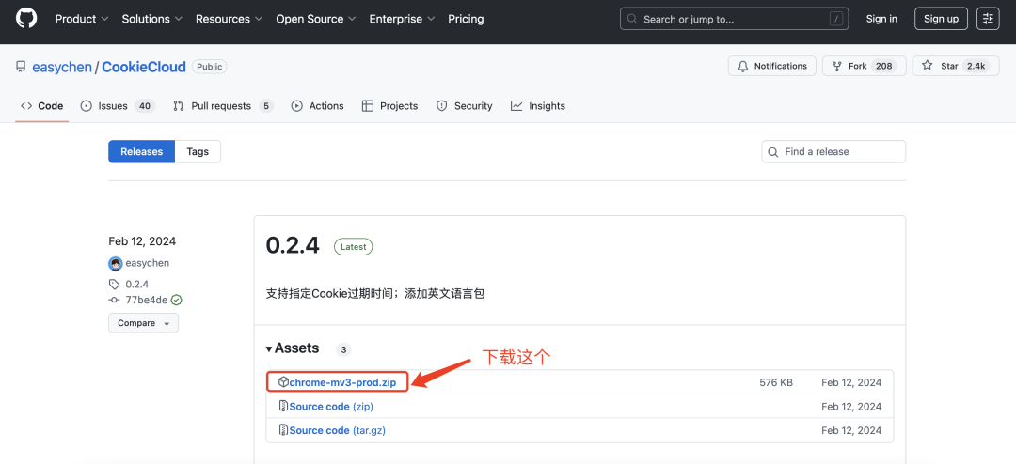This screenshot has width=1016, height=464.
Task: Click the Security shield icon
Action: click(442, 106)
